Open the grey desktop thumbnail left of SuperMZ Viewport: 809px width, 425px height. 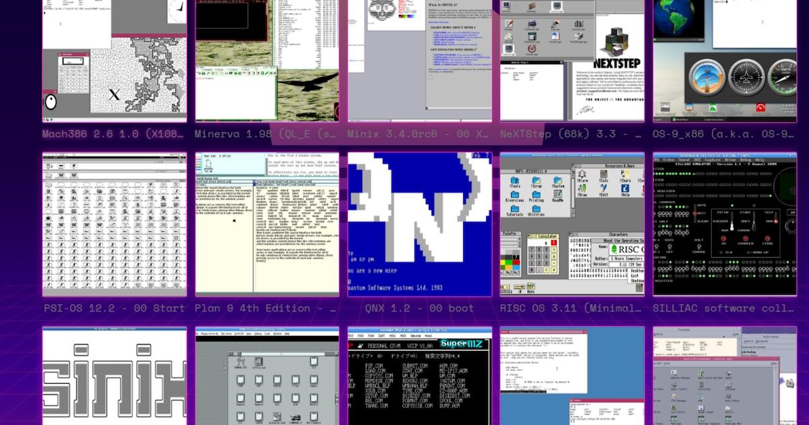[x=267, y=376]
